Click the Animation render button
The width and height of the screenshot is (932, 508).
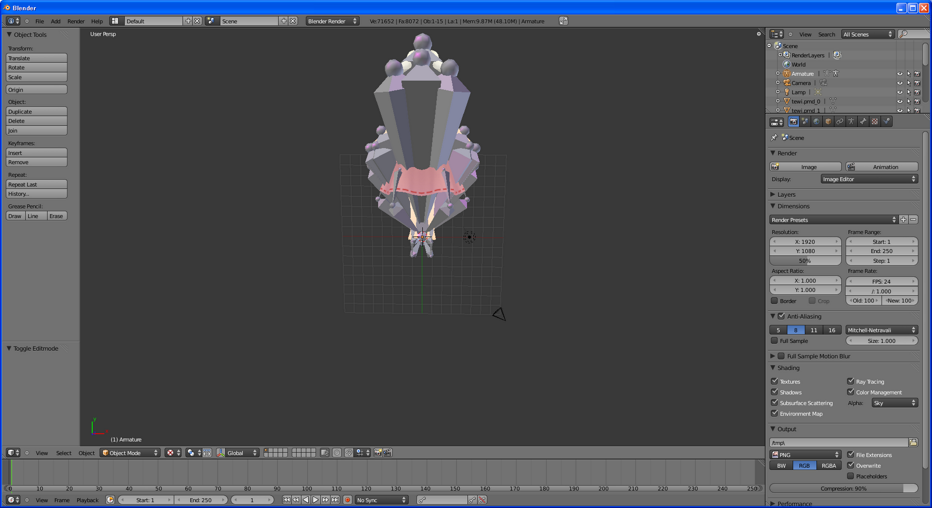click(x=882, y=167)
